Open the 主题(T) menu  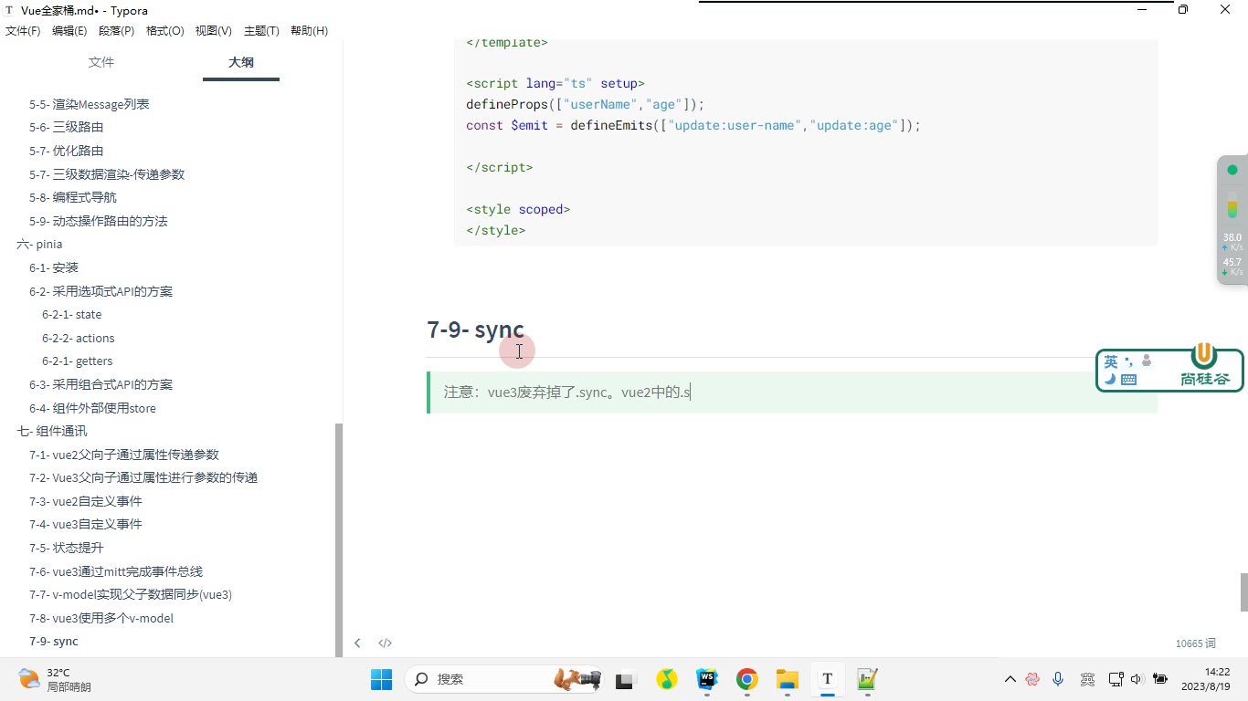[261, 31]
